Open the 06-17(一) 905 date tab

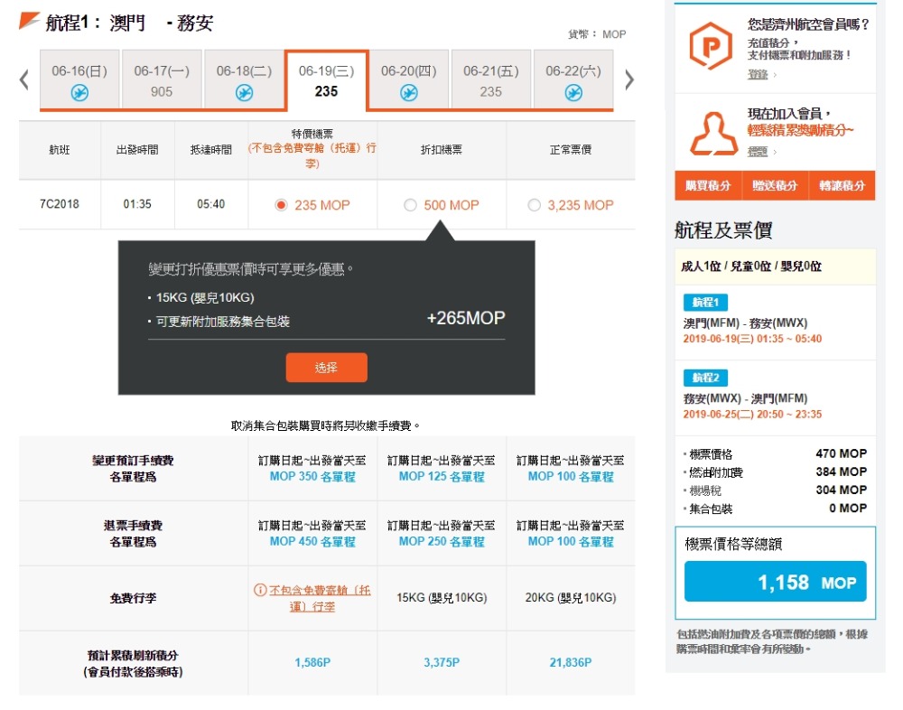coord(162,80)
